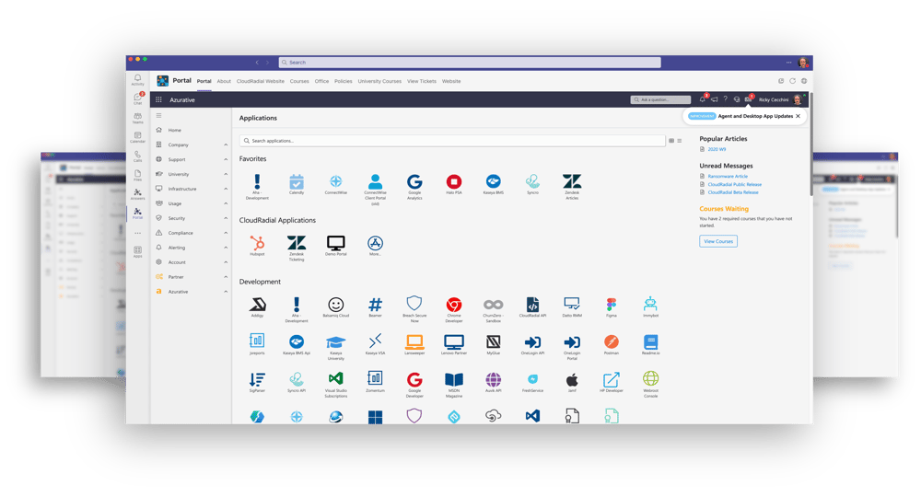Open MSDN Magazine app

(454, 385)
